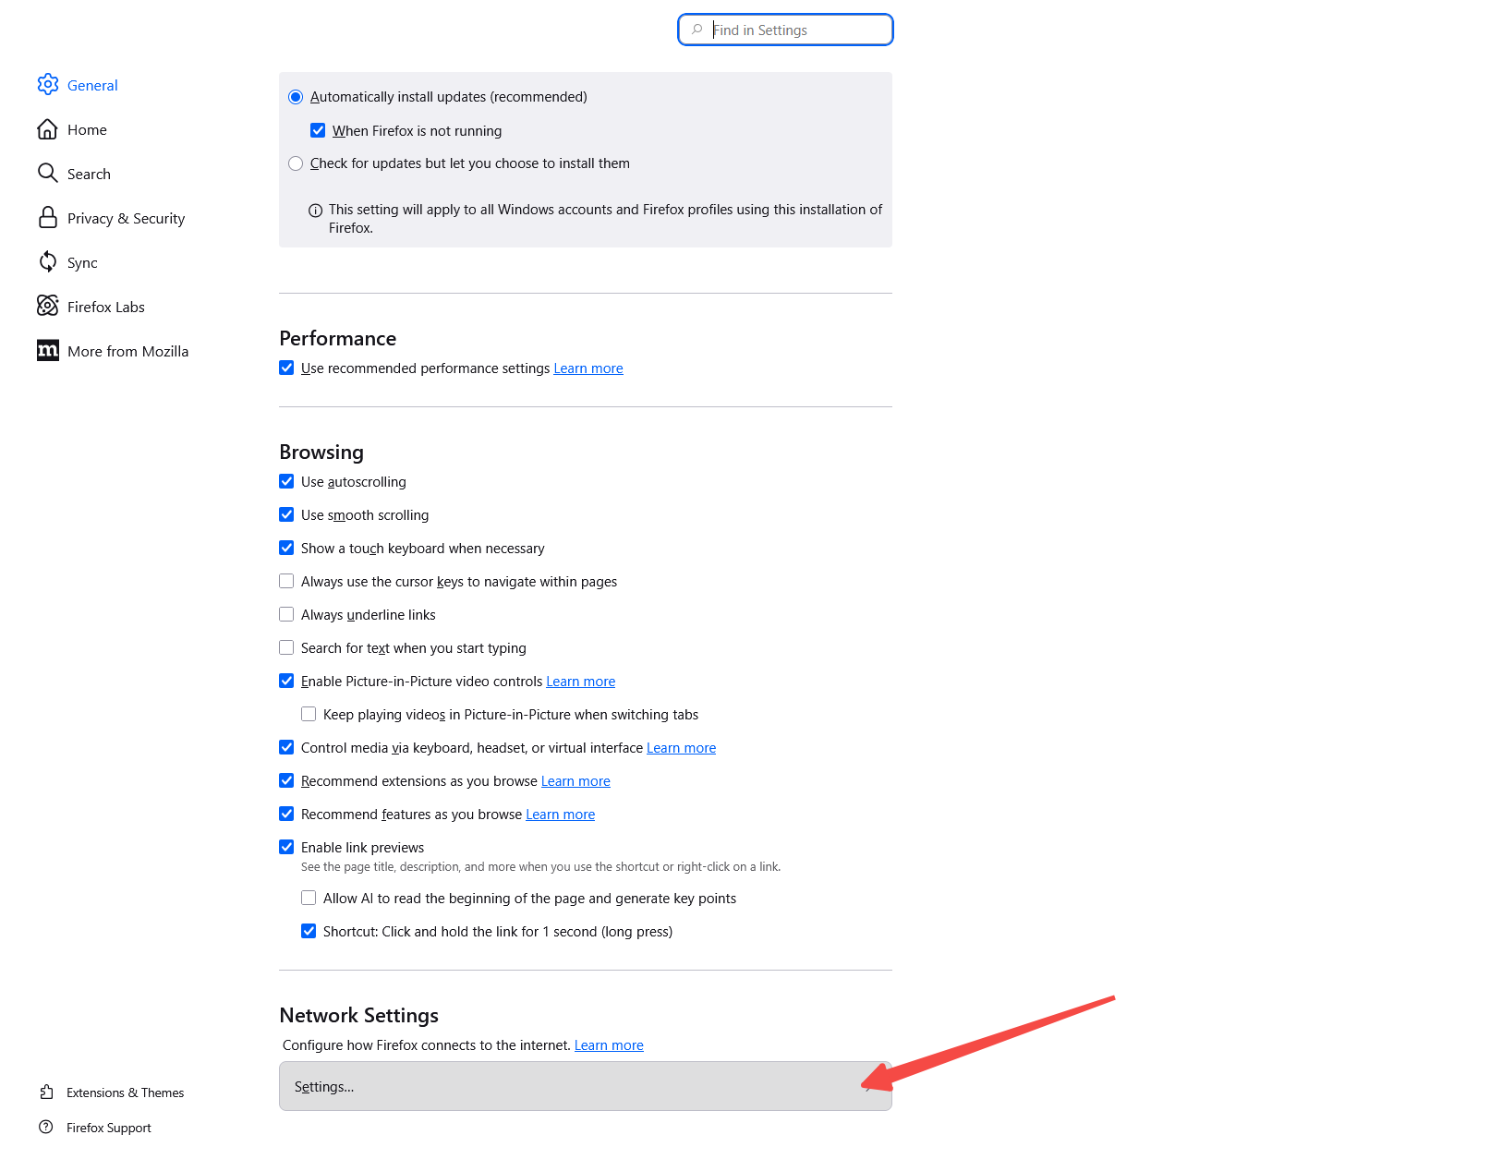Click the More from Mozilla logo icon
The width and height of the screenshot is (1490, 1171).
coord(48,351)
